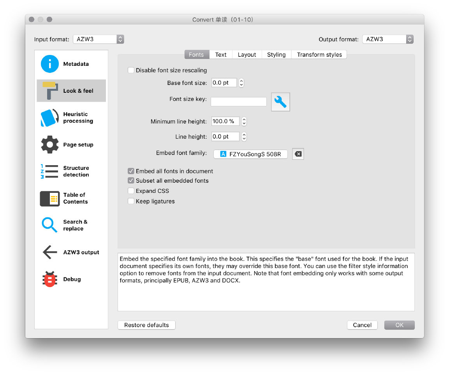Uncheck Embed all fonts in document

131,171
